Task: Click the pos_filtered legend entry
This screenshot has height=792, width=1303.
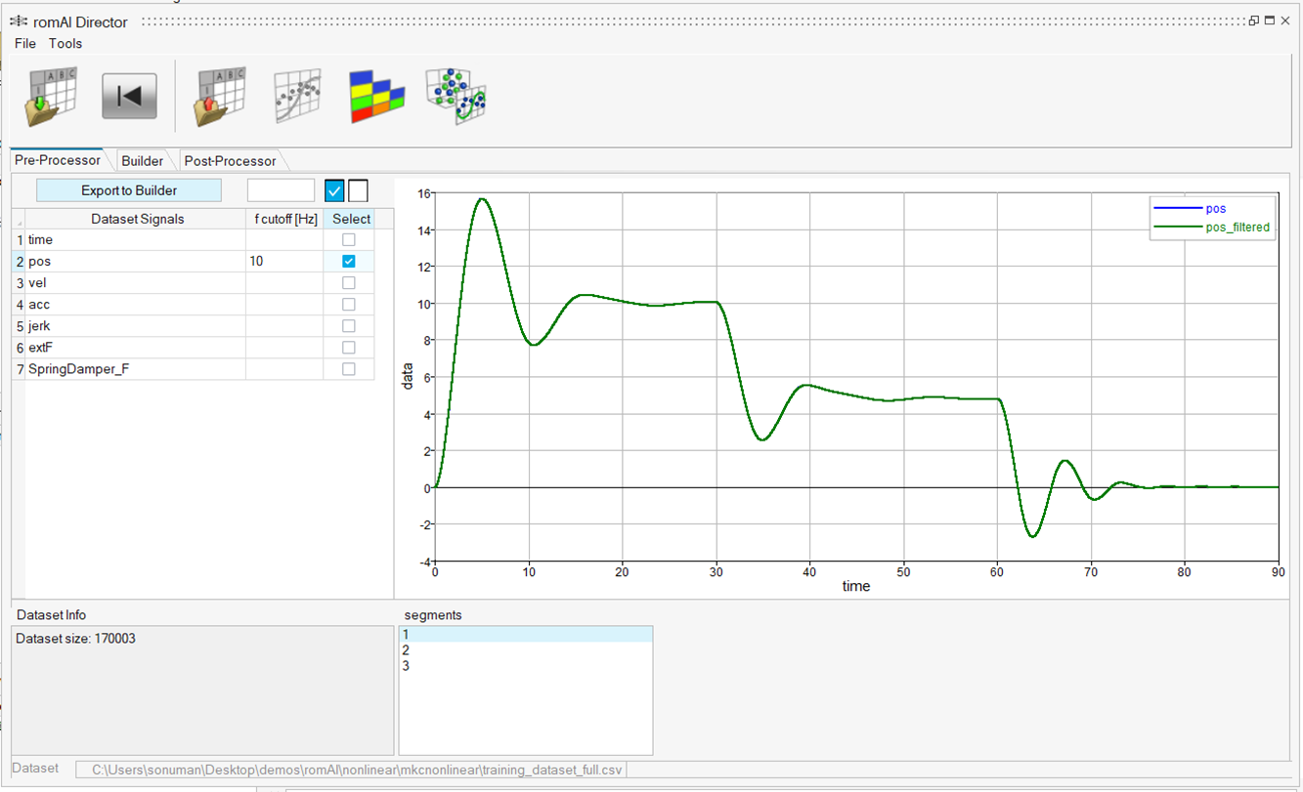Action: tap(1238, 228)
